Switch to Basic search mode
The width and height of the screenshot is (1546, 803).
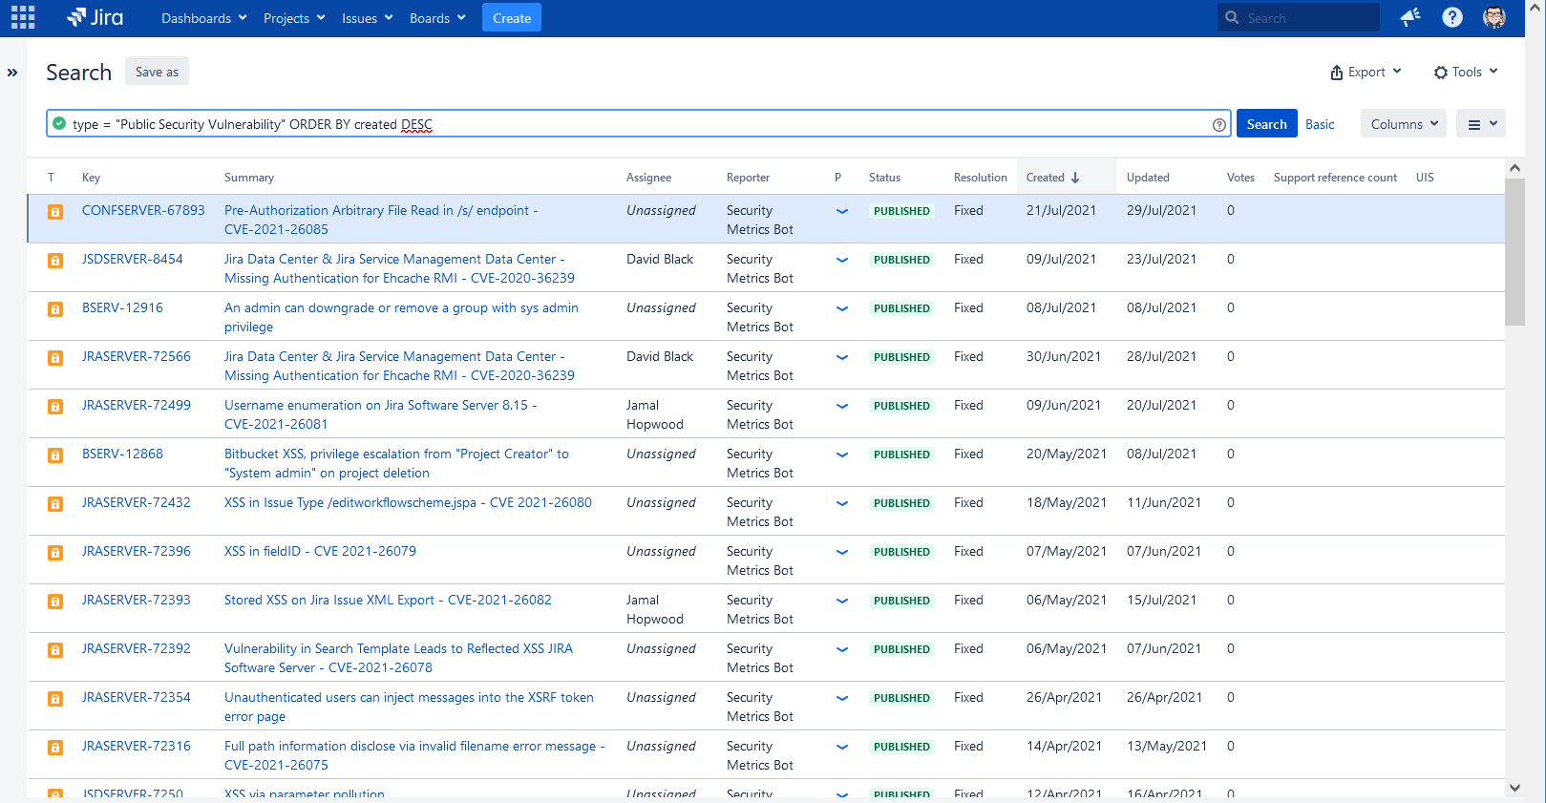pyautogui.click(x=1320, y=124)
